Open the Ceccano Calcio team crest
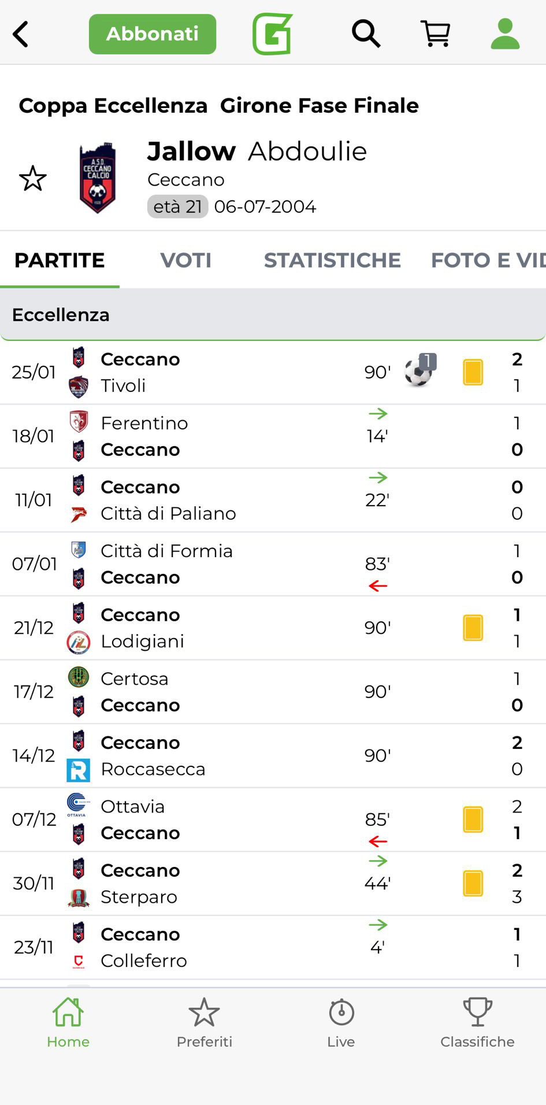 click(97, 177)
